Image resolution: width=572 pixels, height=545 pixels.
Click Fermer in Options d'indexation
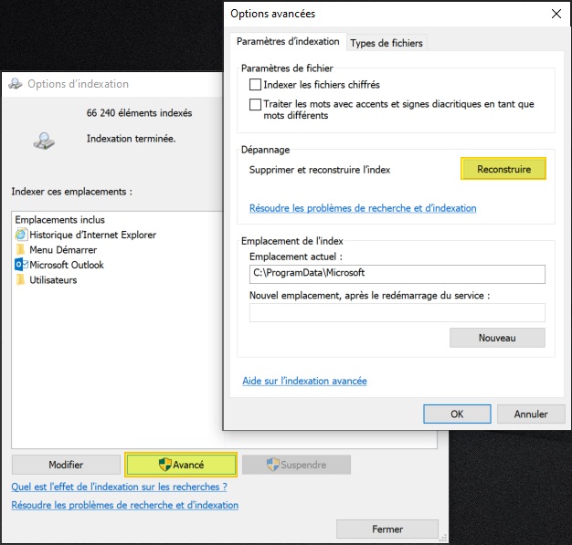pos(387,529)
